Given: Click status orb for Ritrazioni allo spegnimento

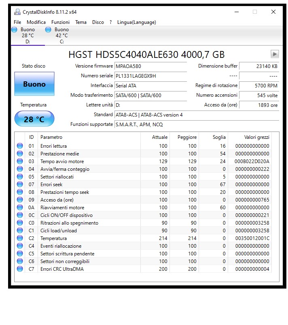Looking at the screenshot, I should point(20,223).
